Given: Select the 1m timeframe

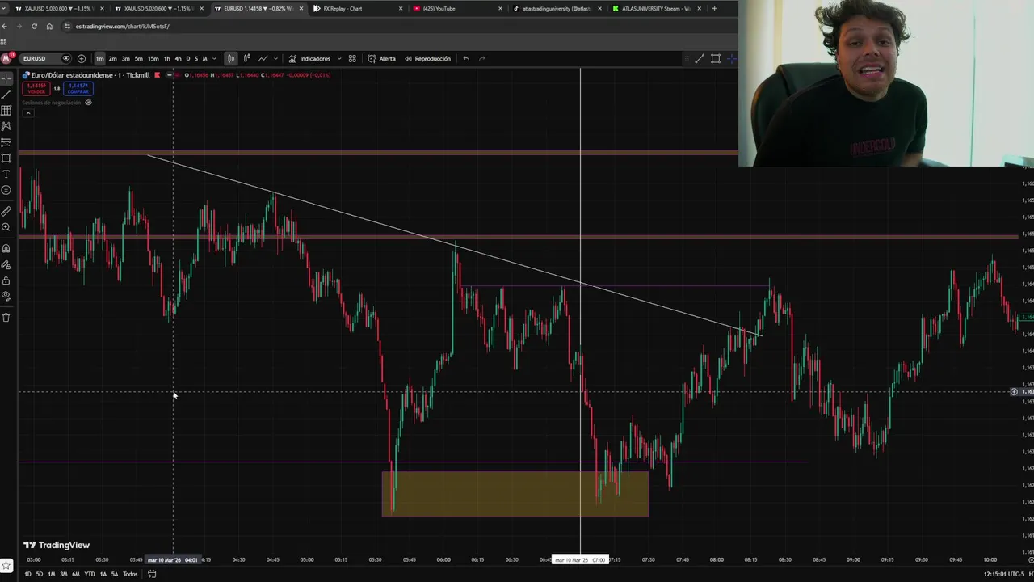Looking at the screenshot, I should click(99, 58).
